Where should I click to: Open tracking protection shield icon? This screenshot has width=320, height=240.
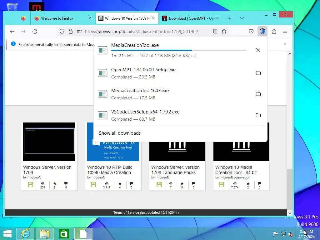point(62,32)
